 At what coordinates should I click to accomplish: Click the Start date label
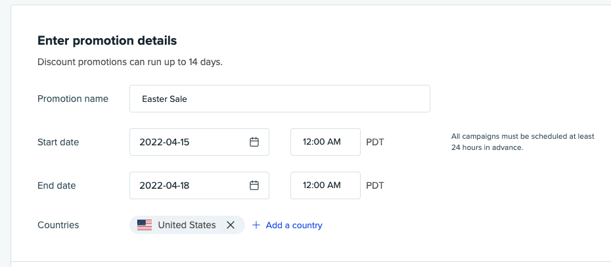click(x=58, y=142)
